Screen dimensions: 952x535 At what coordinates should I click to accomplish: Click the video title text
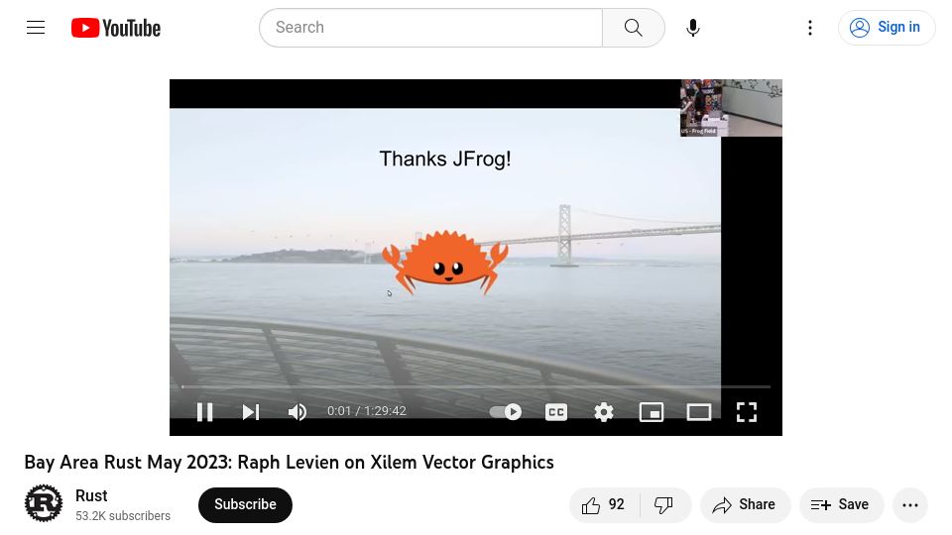pyautogui.click(x=289, y=463)
